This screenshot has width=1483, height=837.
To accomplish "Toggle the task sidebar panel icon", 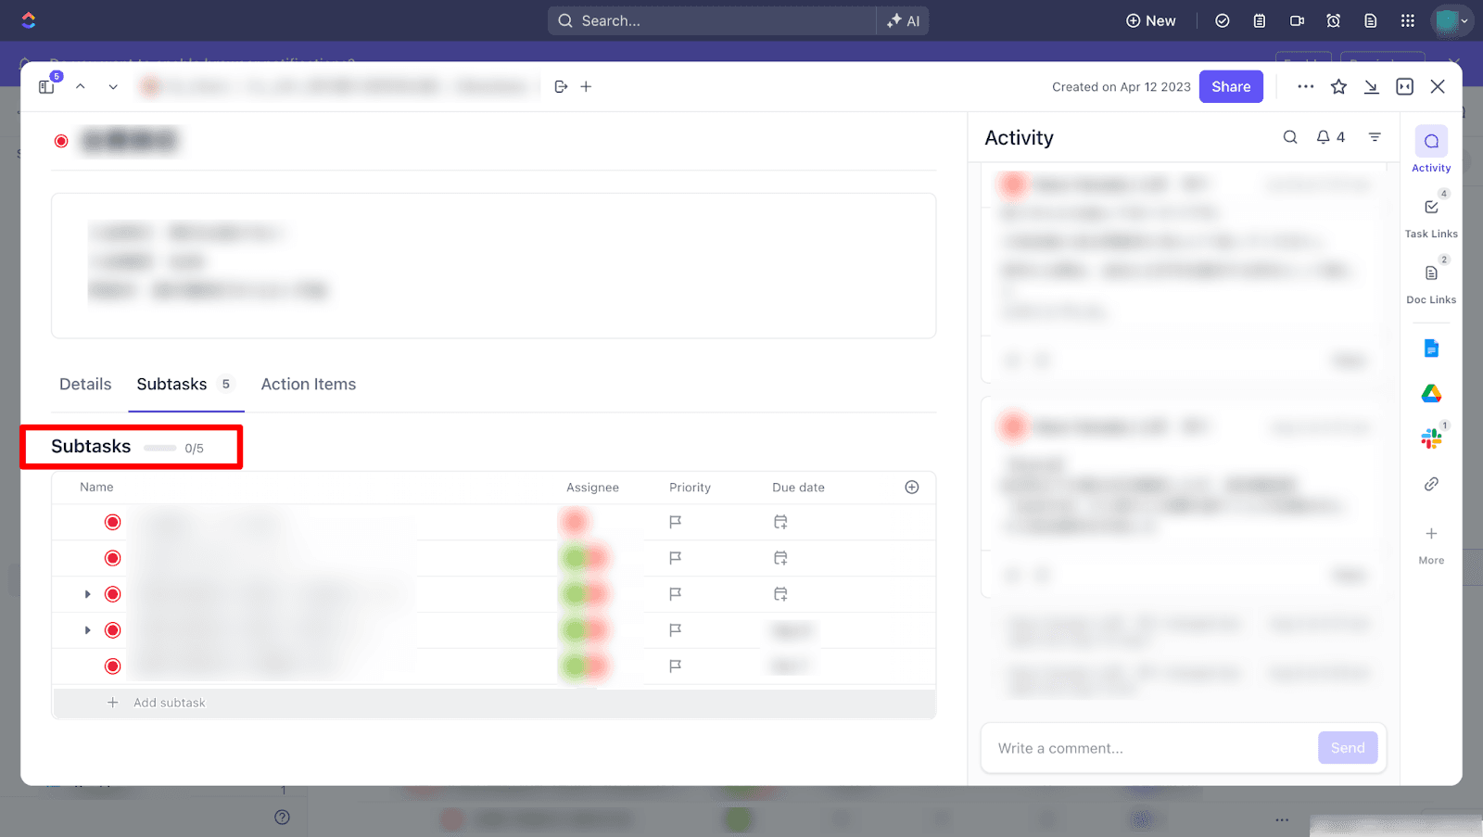I will click(46, 86).
